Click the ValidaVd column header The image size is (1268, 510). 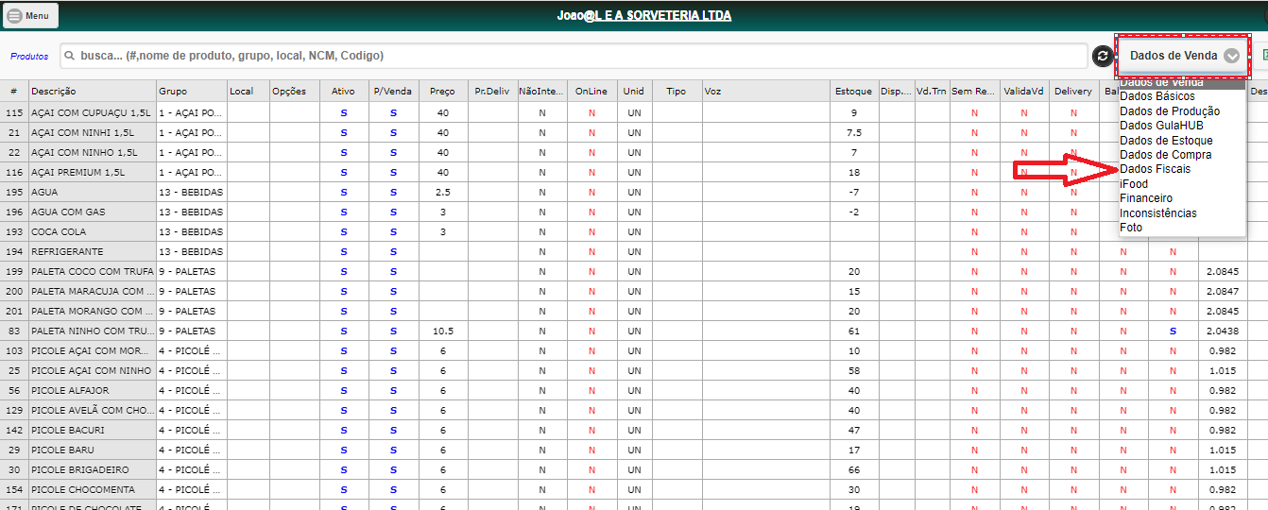tap(1024, 92)
